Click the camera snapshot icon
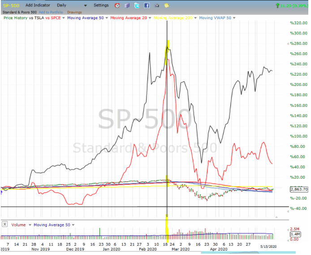311x255 pixels. click(157, 5)
